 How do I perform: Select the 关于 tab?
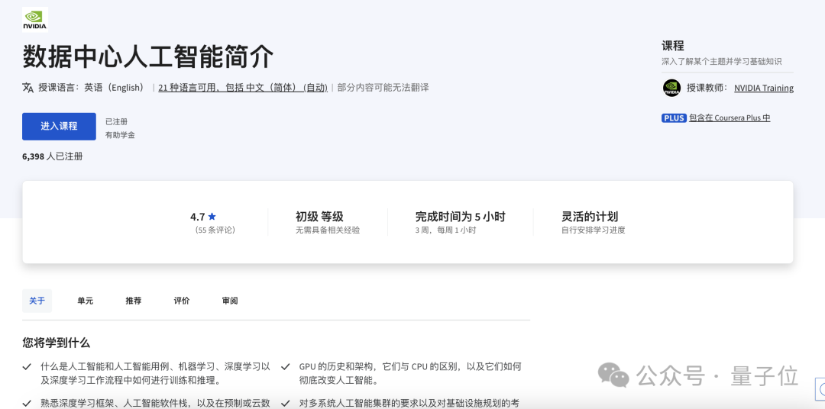click(x=37, y=301)
